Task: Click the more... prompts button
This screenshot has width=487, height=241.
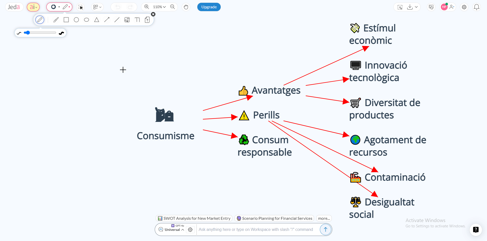Action: [x=324, y=218]
